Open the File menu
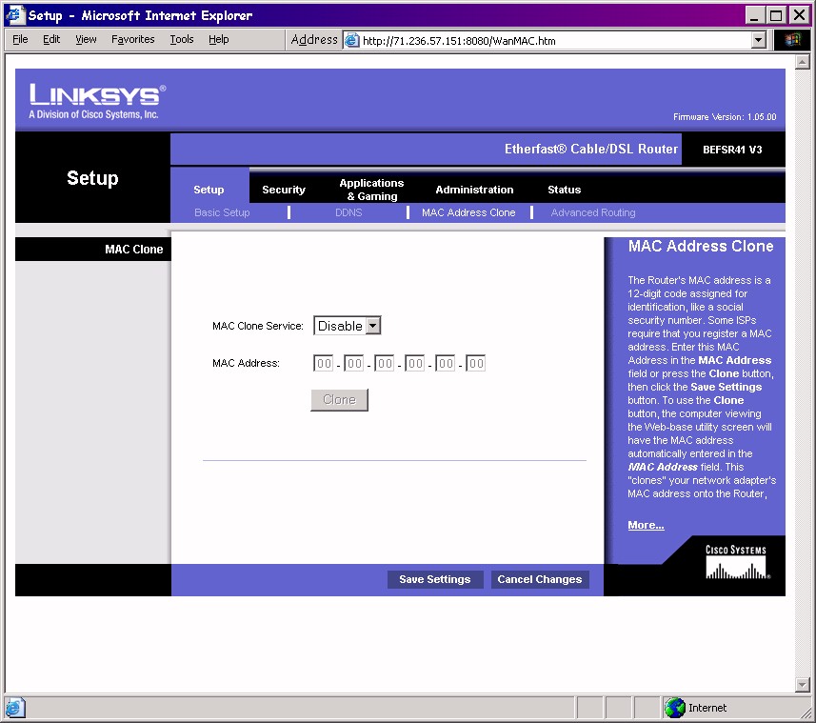 tap(20, 40)
